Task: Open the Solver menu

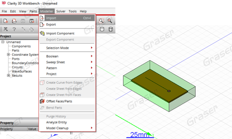Action: pyautogui.click(x=61, y=11)
